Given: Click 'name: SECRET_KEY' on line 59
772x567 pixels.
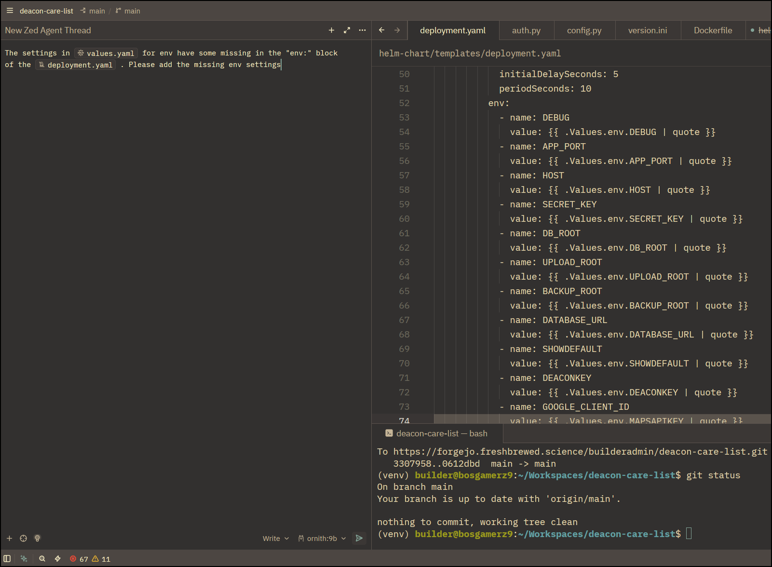Looking at the screenshot, I should [x=553, y=204].
